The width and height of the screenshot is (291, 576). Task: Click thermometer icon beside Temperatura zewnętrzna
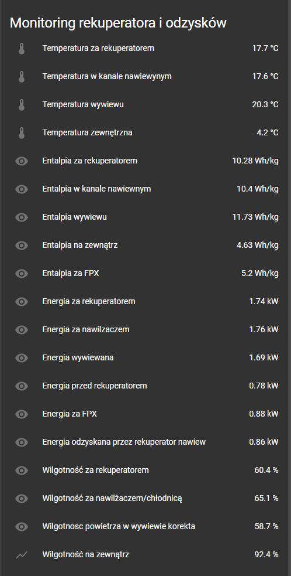coord(22,132)
